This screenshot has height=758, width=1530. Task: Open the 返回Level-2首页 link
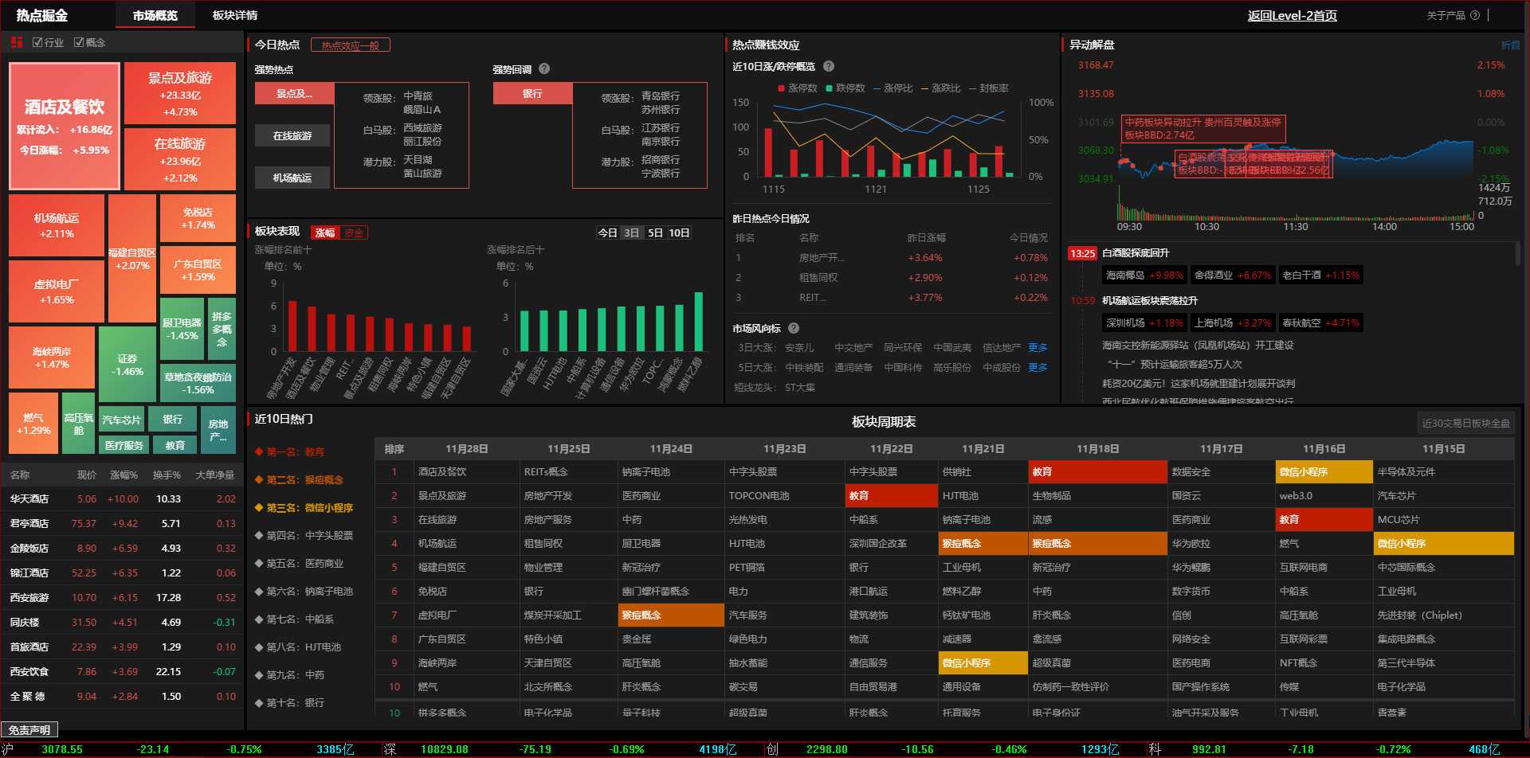click(1292, 15)
